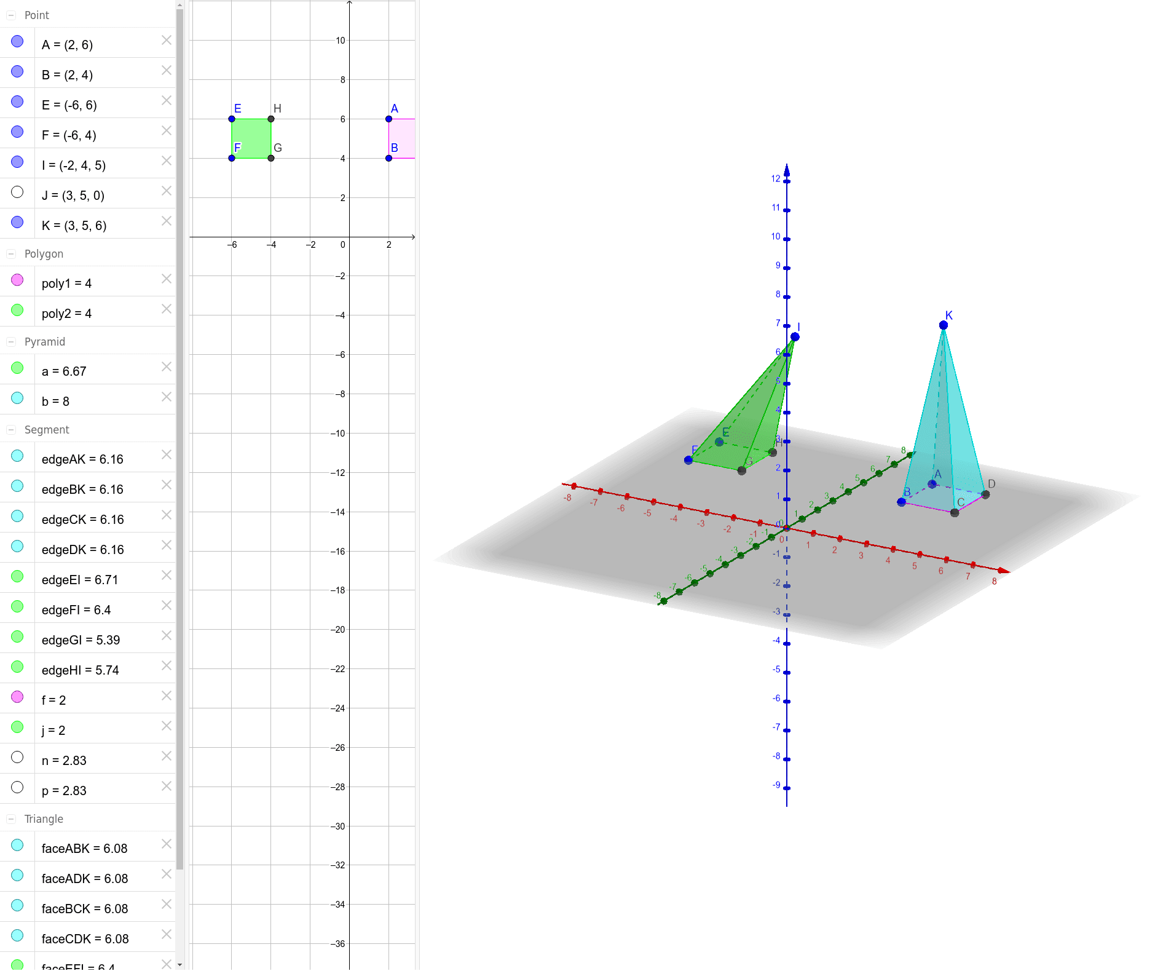The width and height of the screenshot is (1155, 971).
Task: Collapse the Point category
Action: click(11, 15)
